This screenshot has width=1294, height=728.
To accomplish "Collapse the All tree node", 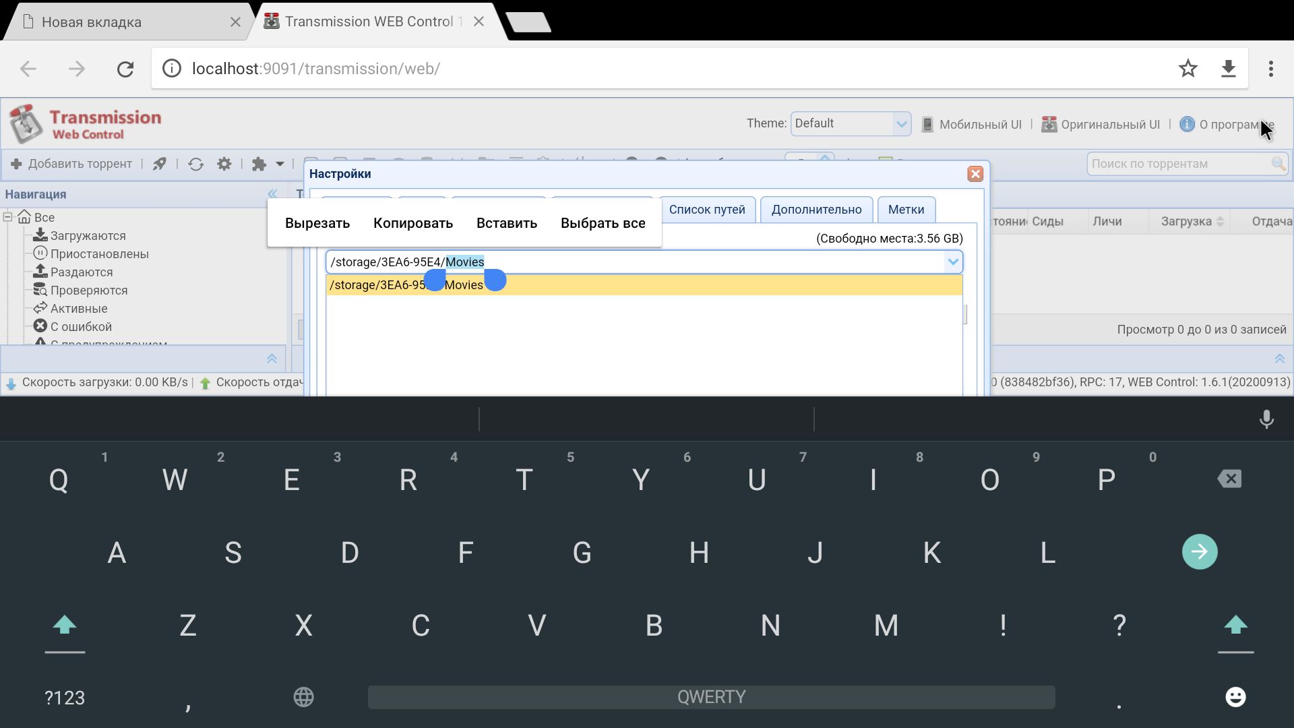I will point(8,217).
